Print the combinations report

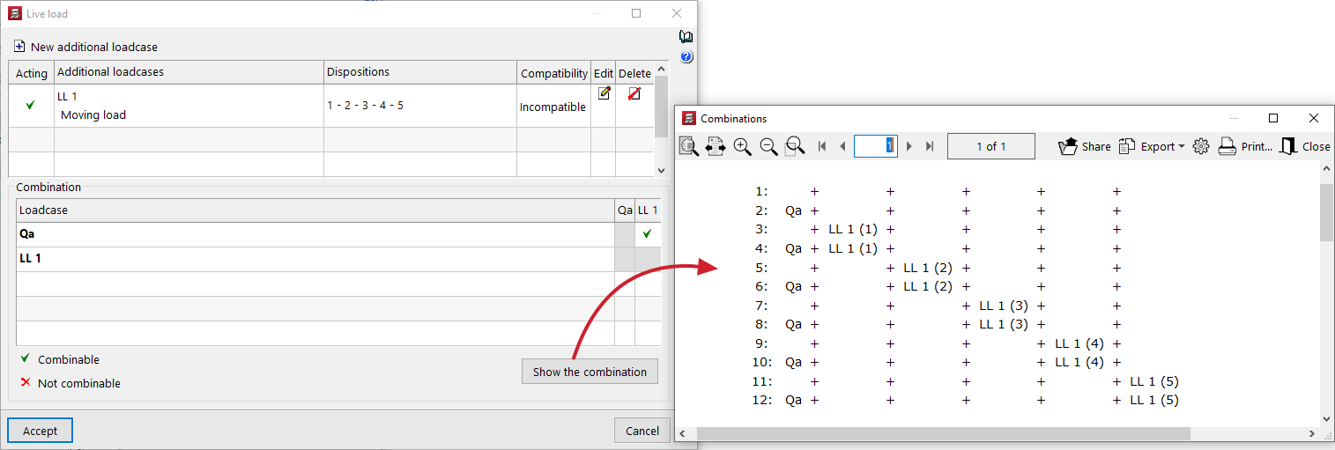click(x=1245, y=147)
